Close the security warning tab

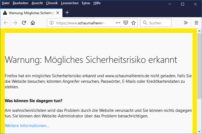click(58, 13)
